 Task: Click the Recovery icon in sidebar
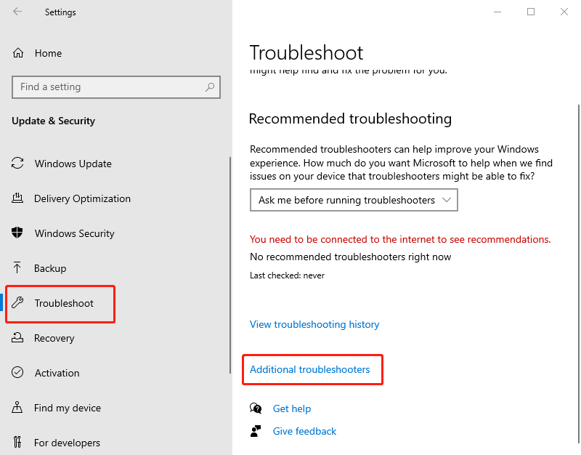click(19, 338)
